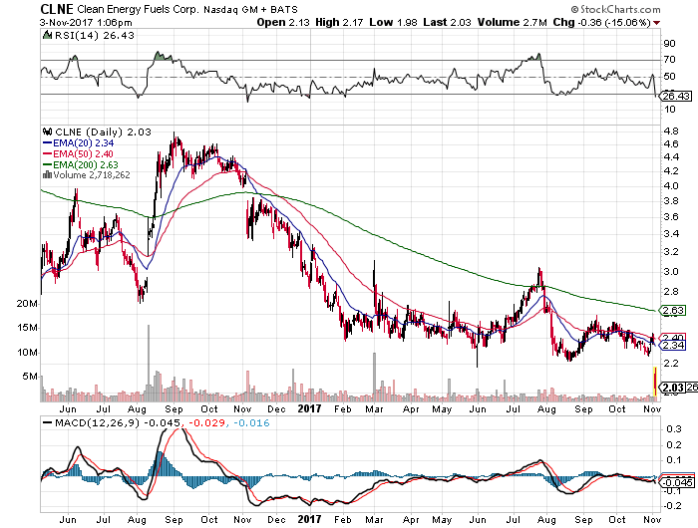Click the red EMA(50) 2.40 legend entry
The width and height of the screenshot is (698, 528).
[79, 153]
